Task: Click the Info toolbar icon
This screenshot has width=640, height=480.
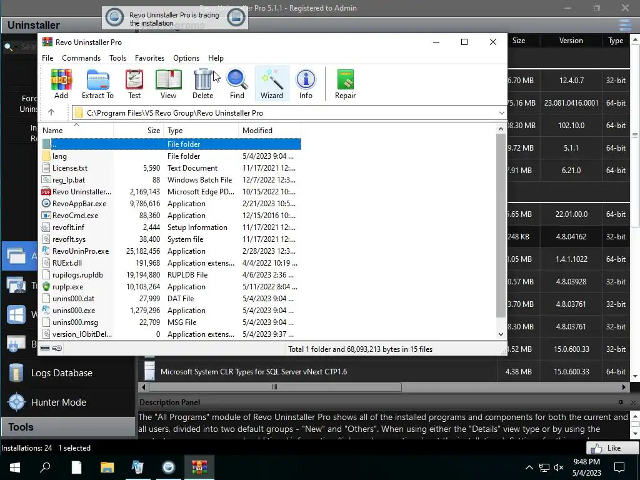Action: 306,84
